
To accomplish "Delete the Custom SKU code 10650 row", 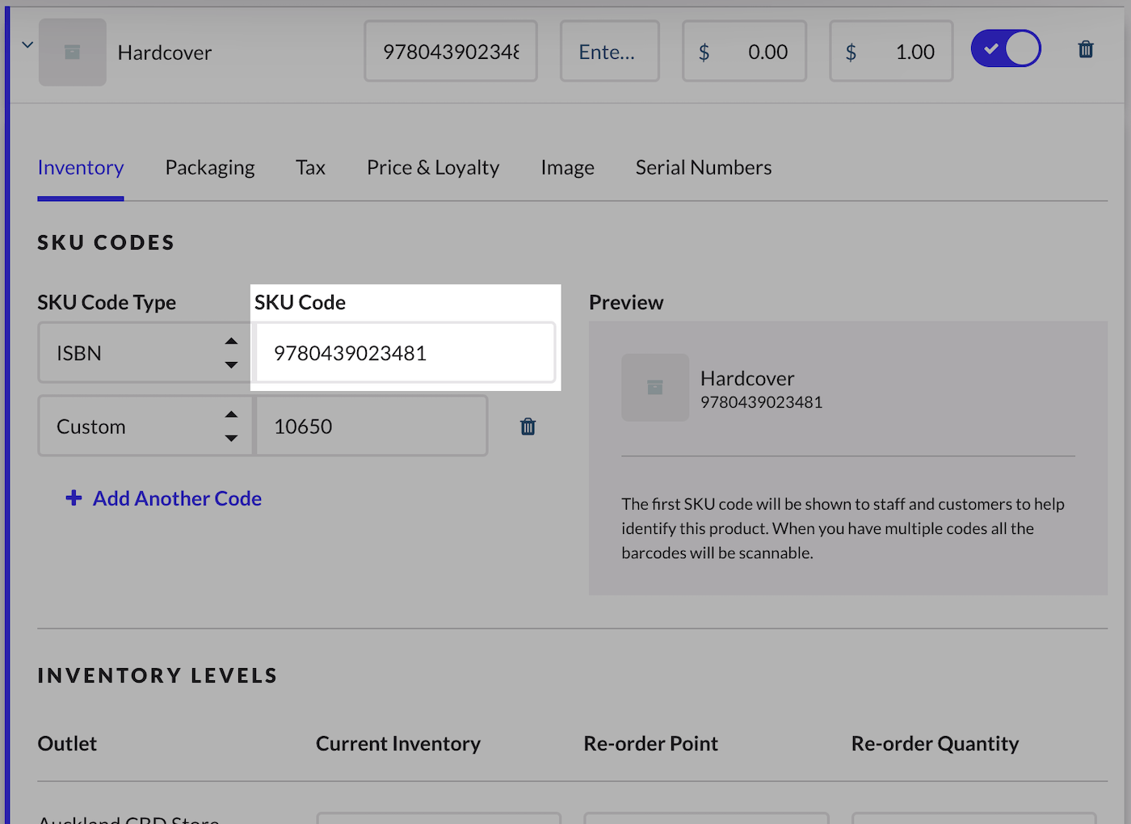I will pyautogui.click(x=528, y=427).
